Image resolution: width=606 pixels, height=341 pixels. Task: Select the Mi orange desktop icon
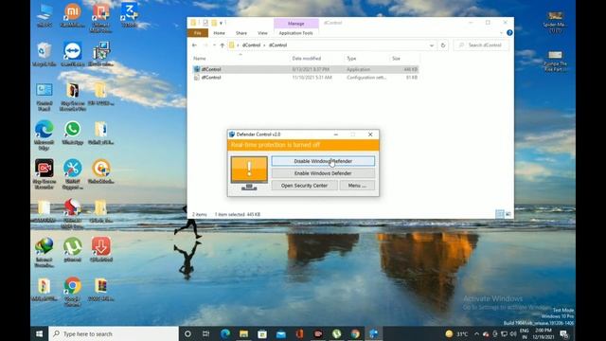click(72, 15)
